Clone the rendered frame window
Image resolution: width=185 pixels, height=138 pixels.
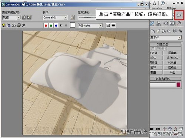(x=14, y=26)
